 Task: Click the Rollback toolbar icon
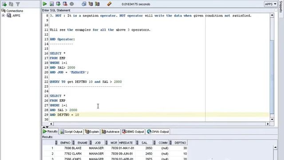pyautogui.click(x=65, y=4)
